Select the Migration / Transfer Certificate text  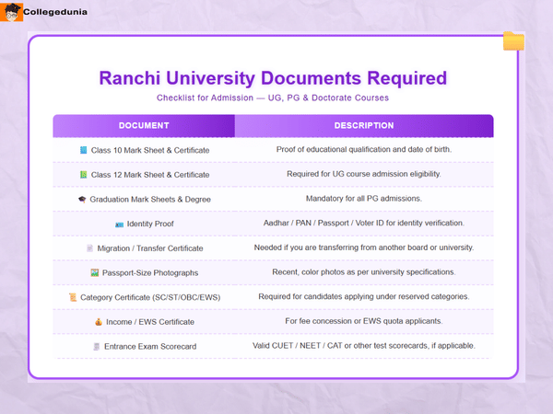tap(150, 248)
